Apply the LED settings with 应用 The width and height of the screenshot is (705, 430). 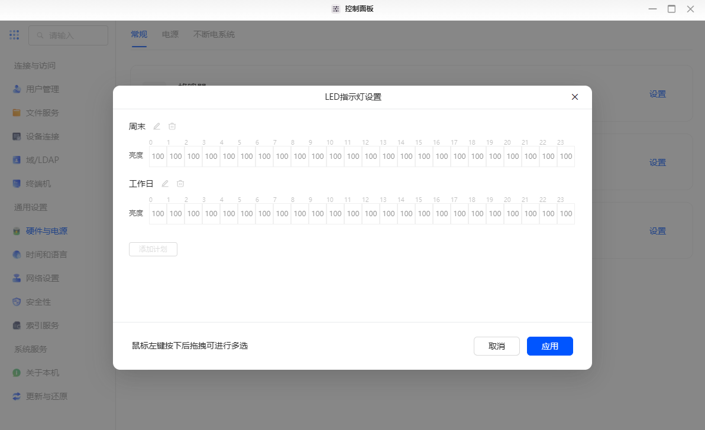pyautogui.click(x=550, y=346)
